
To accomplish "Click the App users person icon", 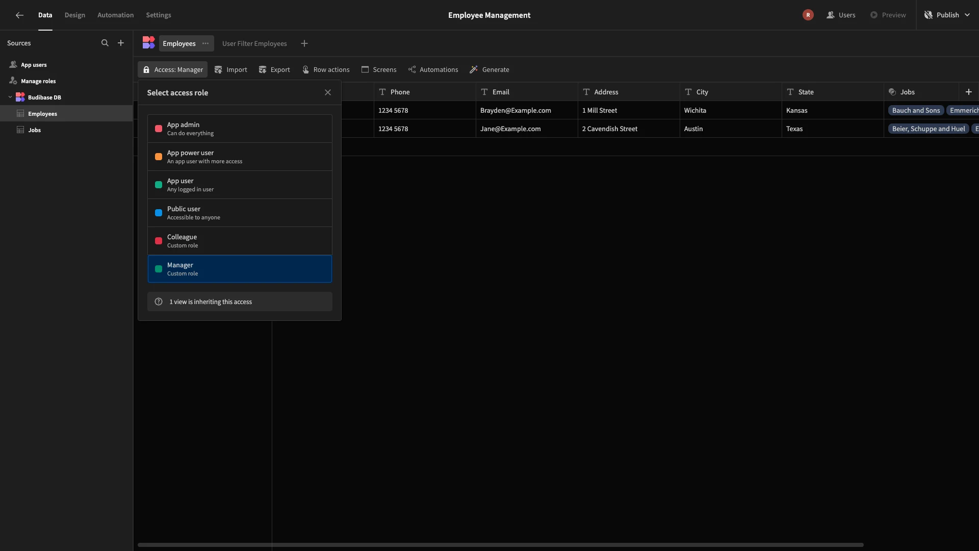I will point(13,65).
